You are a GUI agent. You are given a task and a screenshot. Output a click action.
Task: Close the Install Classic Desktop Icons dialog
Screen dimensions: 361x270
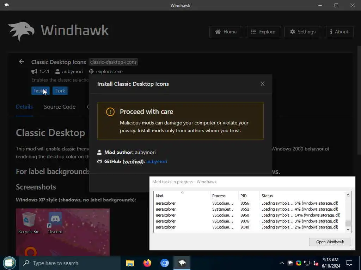(262, 84)
